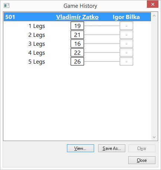The height and width of the screenshot is (170, 161).
Task: Click the 4 Legs row label
Action: (x=37, y=53)
